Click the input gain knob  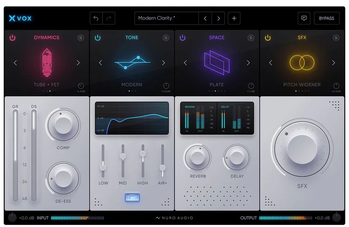12,218
